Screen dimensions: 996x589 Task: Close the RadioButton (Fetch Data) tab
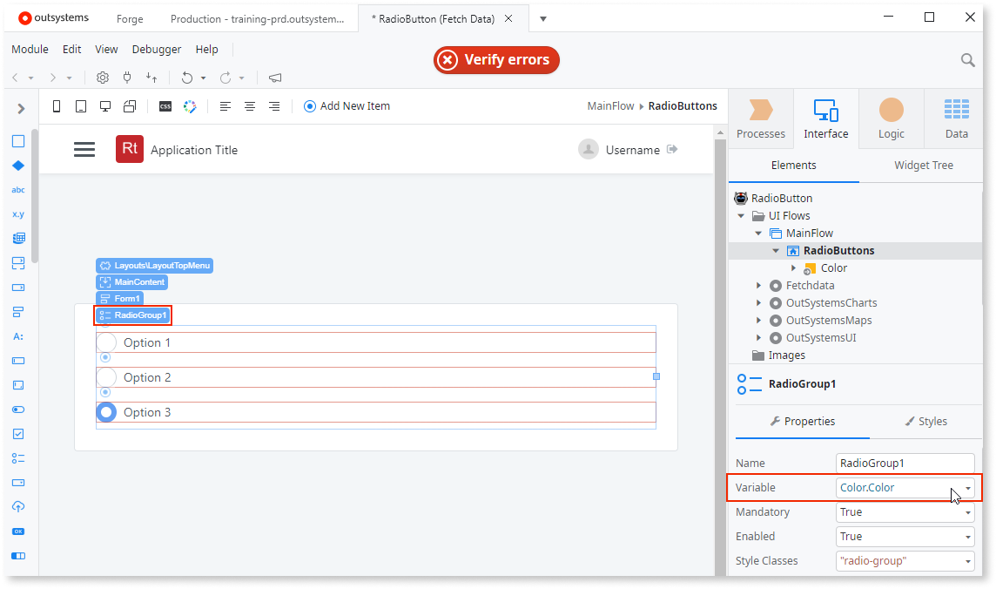[x=508, y=18]
